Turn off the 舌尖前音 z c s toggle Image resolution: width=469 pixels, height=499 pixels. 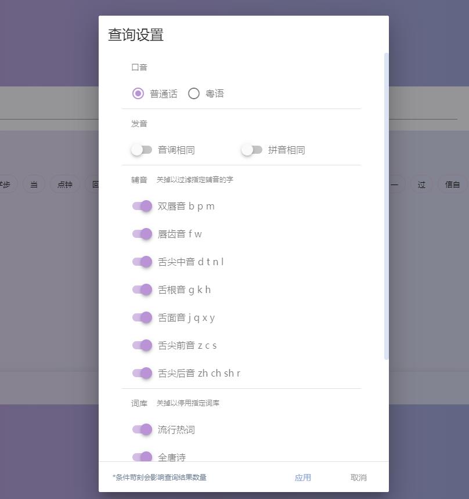(141, 345)
